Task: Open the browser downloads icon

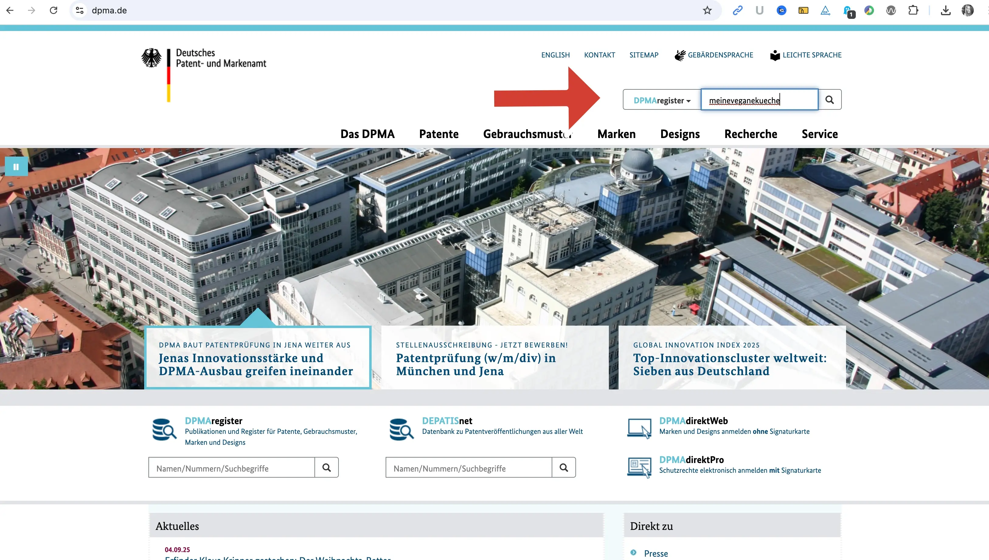Action: click(946, 10)
